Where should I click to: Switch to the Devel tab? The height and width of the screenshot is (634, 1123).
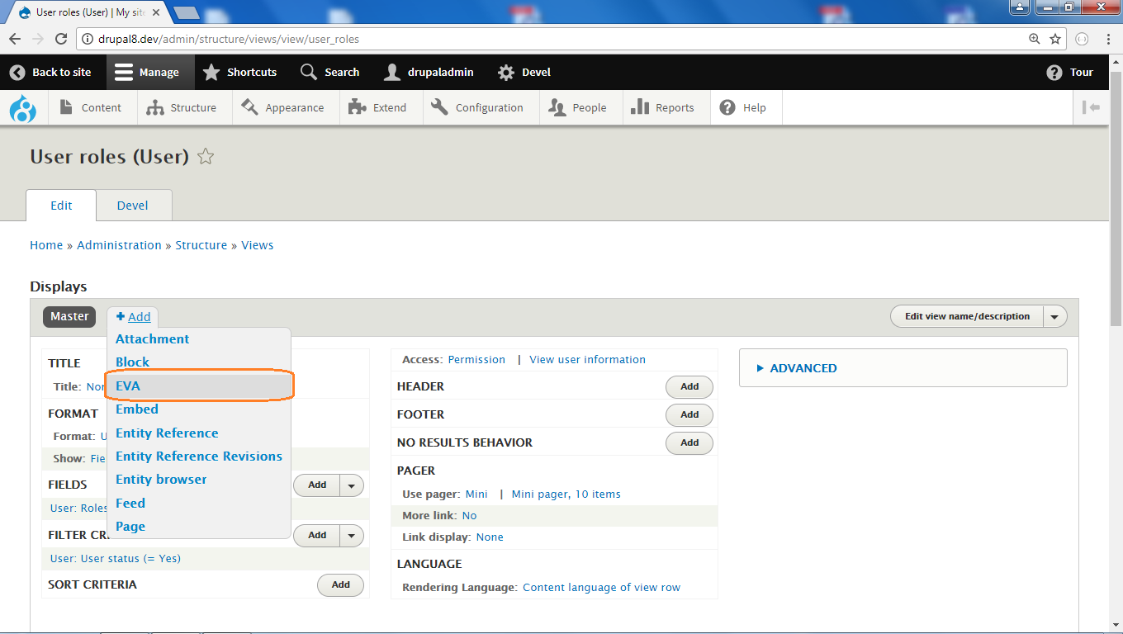point(133,206)
